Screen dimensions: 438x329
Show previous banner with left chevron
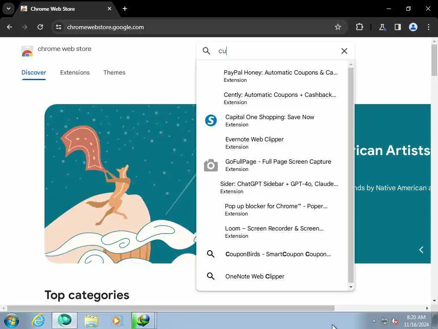pyautogui.click(x=421, y=250)
